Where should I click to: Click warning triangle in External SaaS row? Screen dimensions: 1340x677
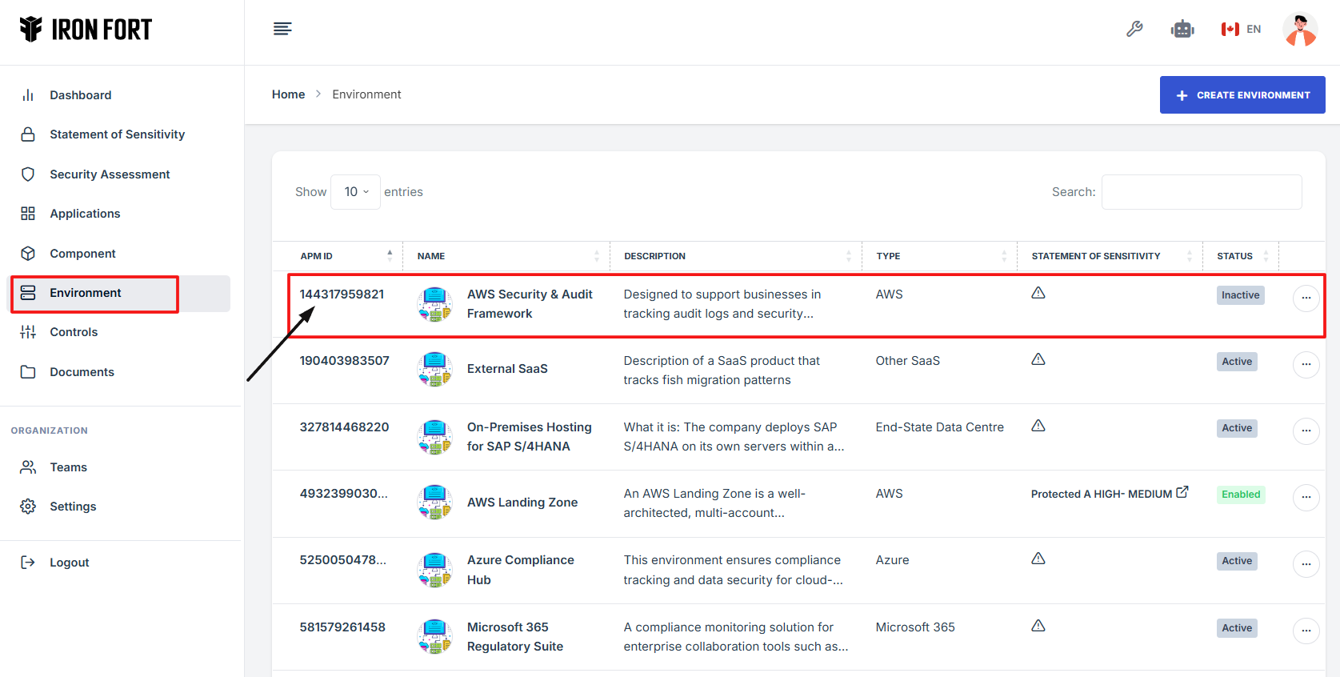coord(1038,359)
